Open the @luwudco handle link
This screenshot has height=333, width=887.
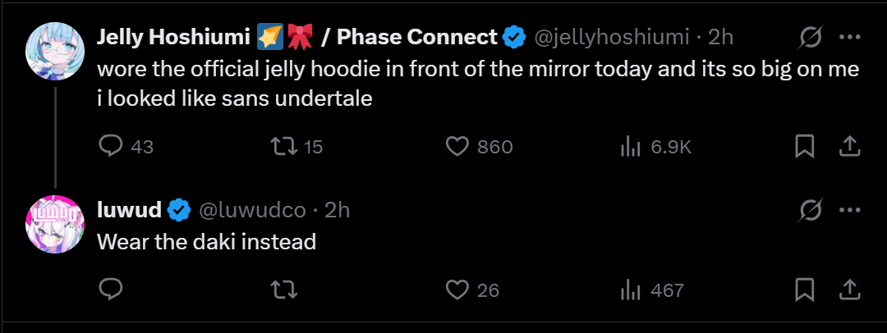253,211
